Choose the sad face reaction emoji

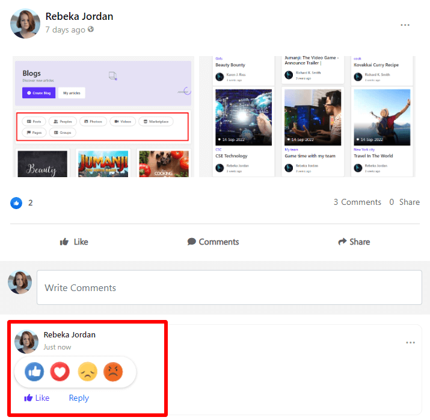click(88, 372)
